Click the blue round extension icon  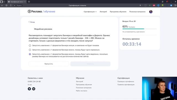158,6
